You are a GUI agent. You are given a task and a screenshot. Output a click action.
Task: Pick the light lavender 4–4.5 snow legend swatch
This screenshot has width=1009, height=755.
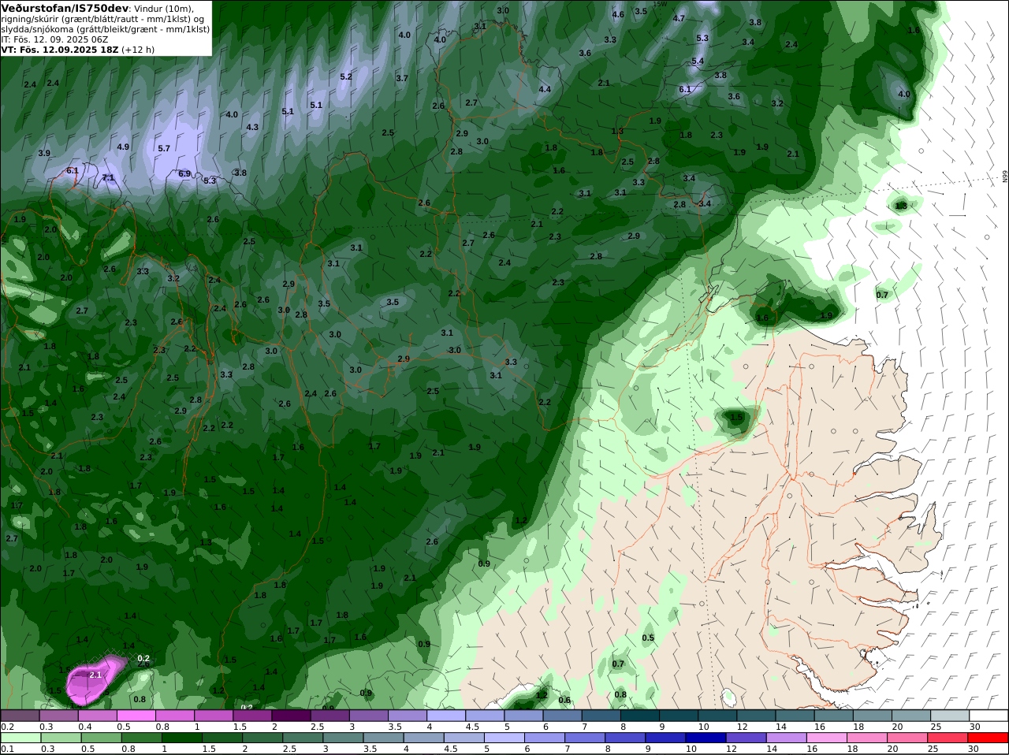[445, 716]
